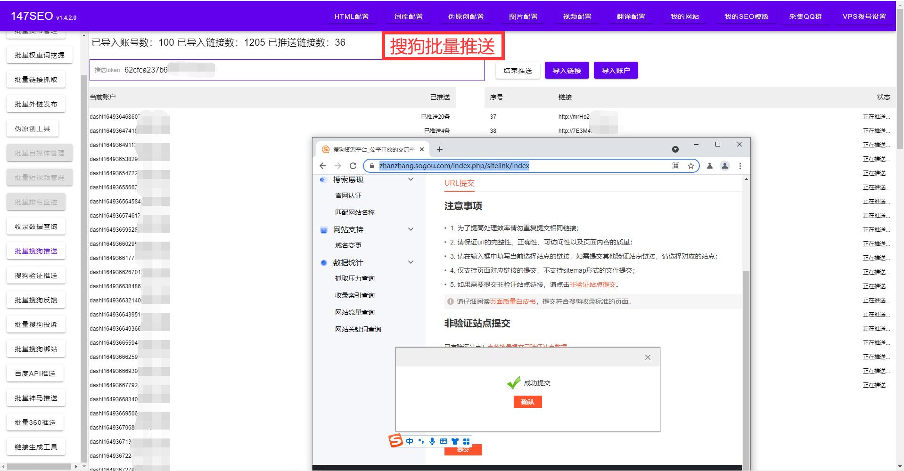The width and height of the screenshot is (904, 471).
Task: Expand the 网站支持 section
Action: (410, 229)
